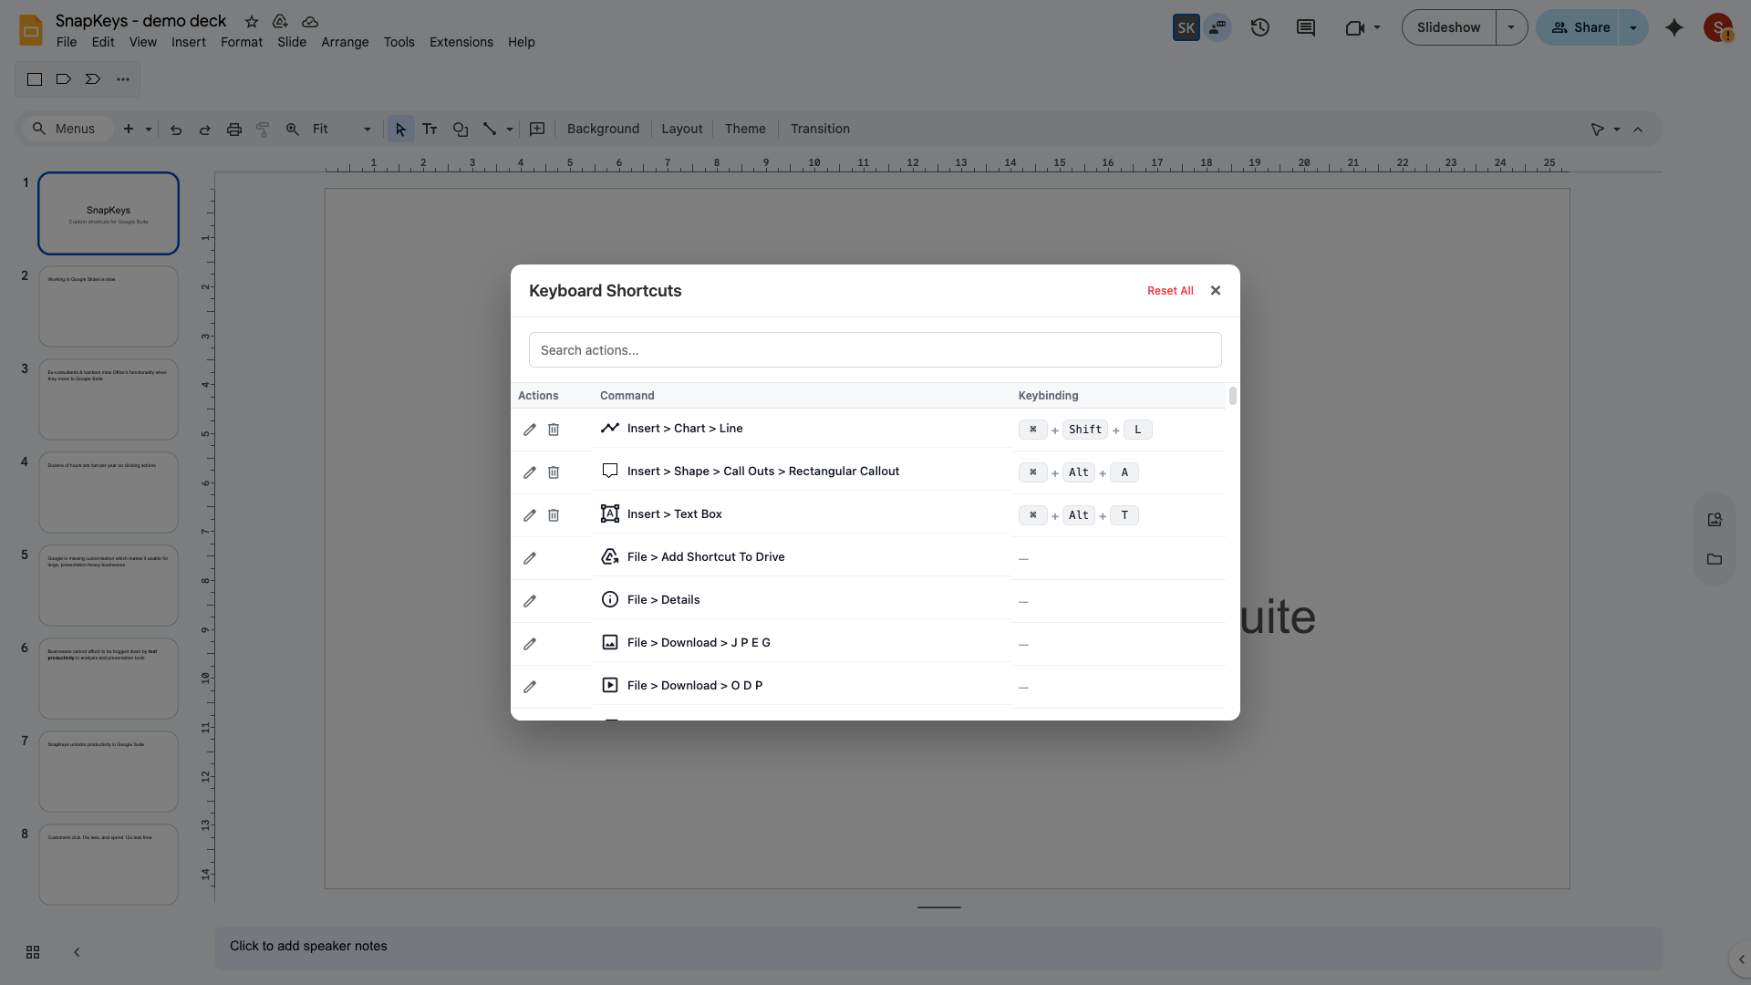Edit the File > Details shortcut pencil icon
1751x985 pixels.
point(529,601)
